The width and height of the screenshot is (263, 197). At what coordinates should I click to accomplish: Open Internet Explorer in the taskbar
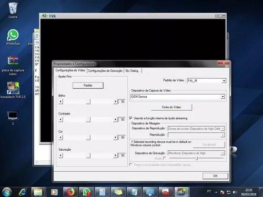tap(23, 192)
